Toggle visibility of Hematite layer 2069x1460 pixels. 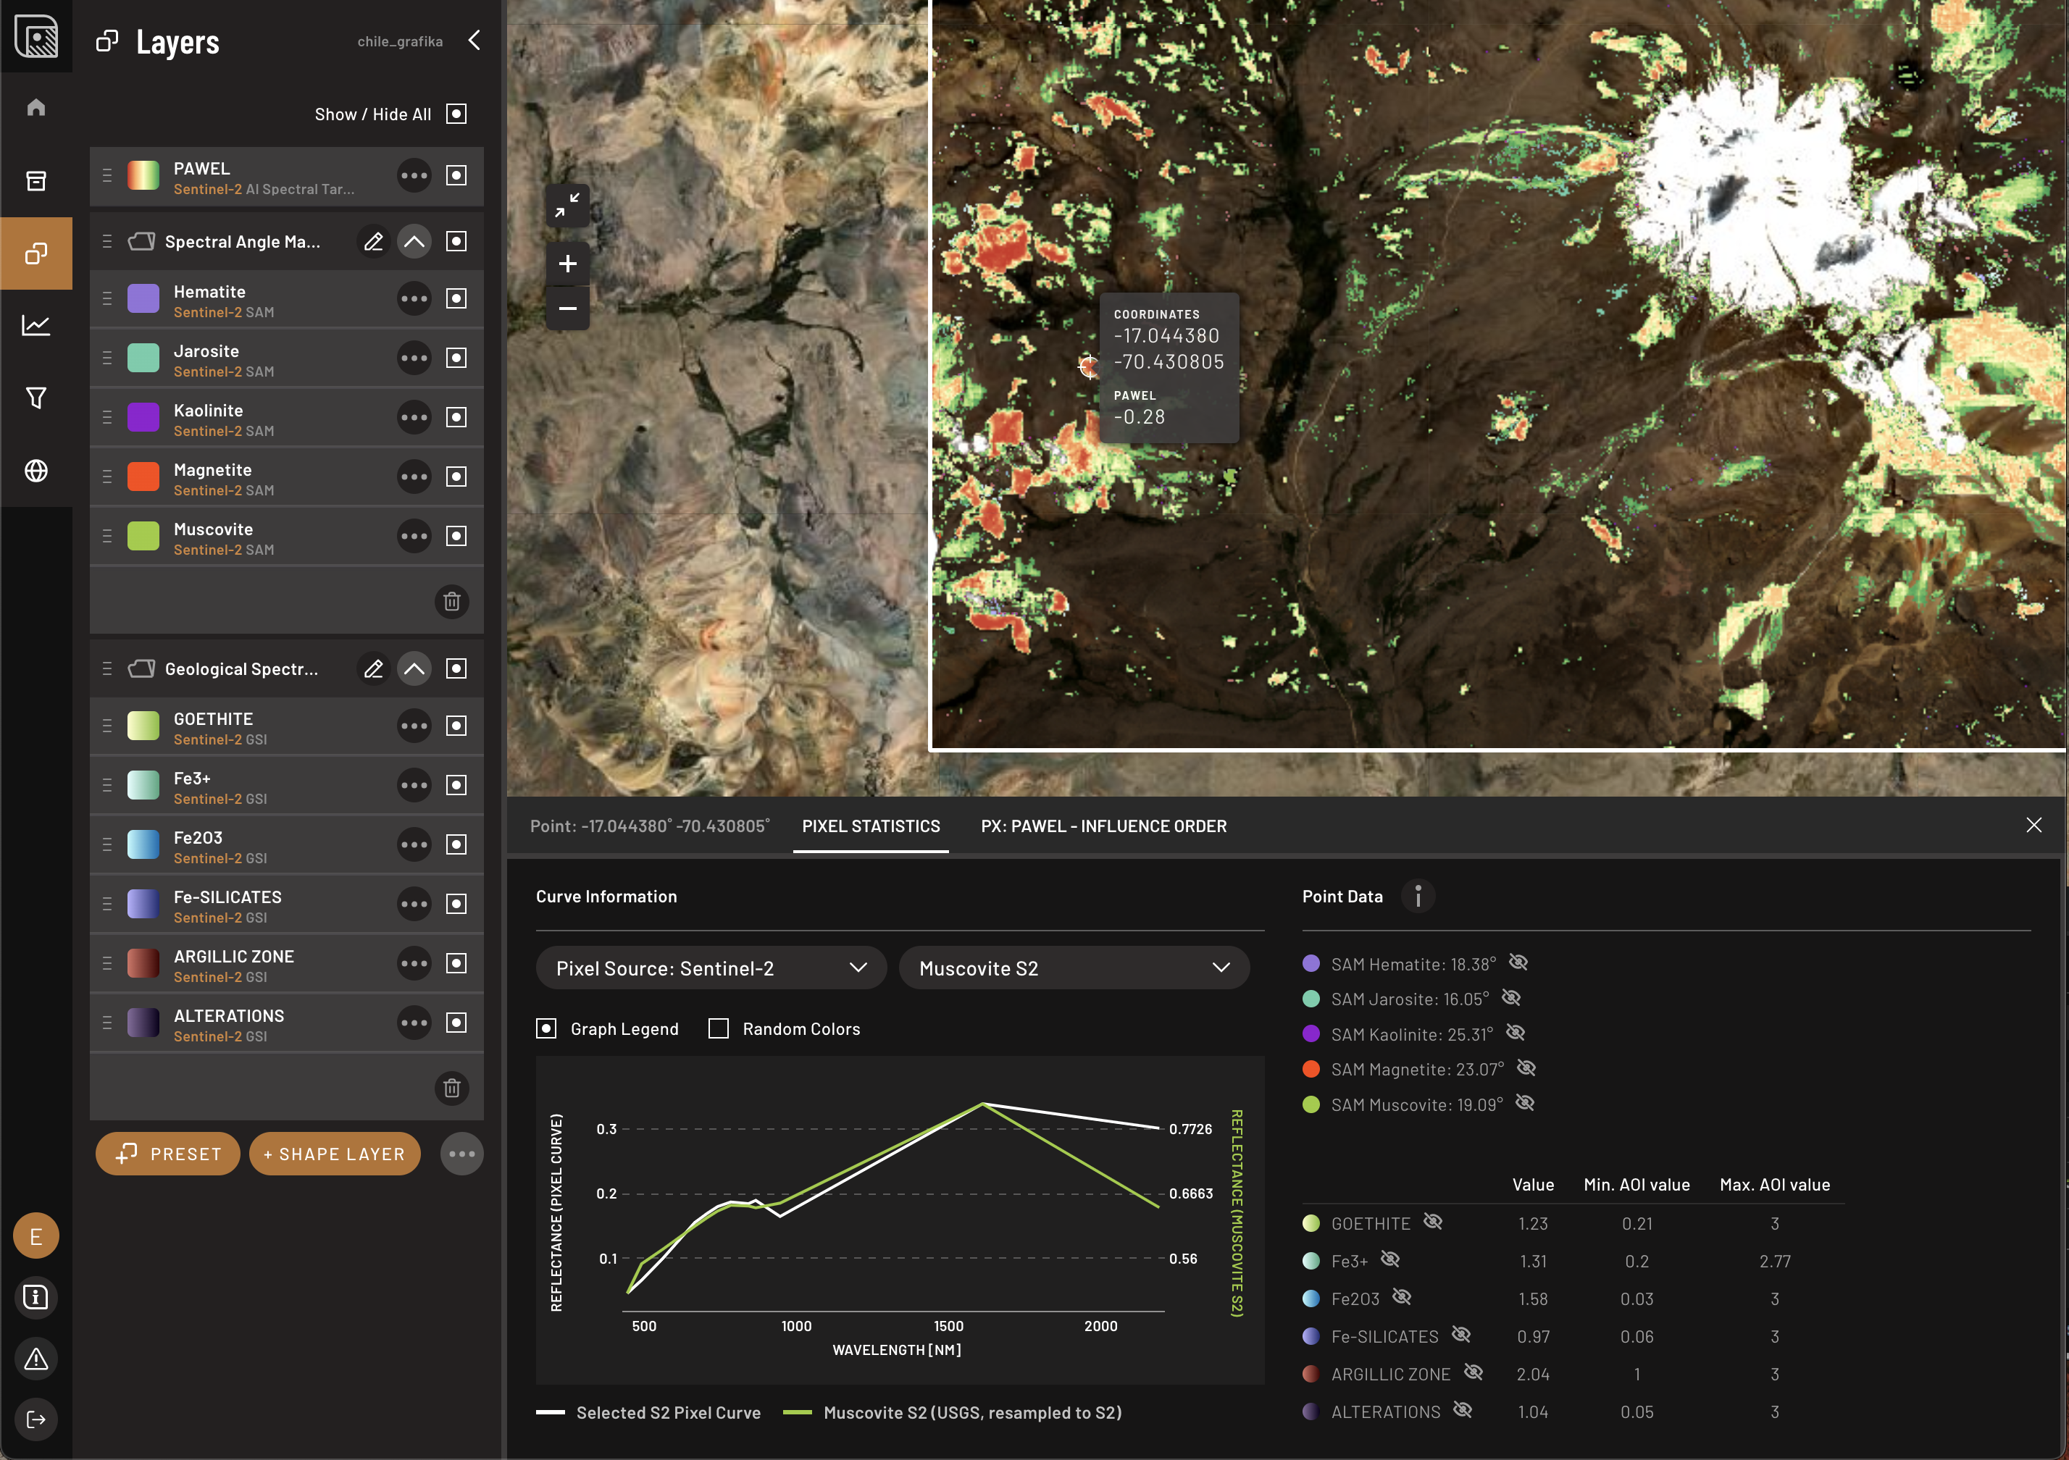[456, 298]
